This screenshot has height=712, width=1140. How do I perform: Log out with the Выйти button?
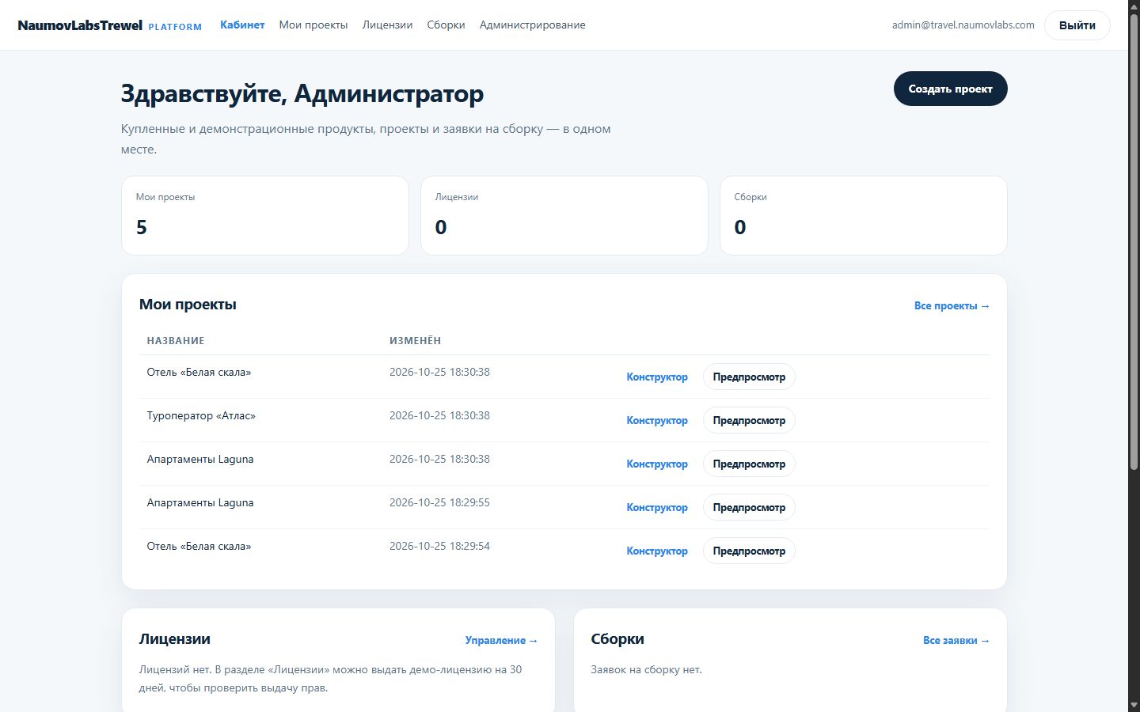click(1077, 25)
